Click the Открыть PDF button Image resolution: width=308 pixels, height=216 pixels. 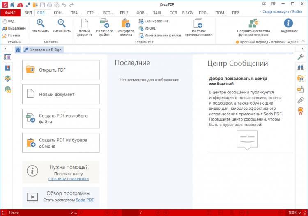pyautogui.click(x=61, y=70)
